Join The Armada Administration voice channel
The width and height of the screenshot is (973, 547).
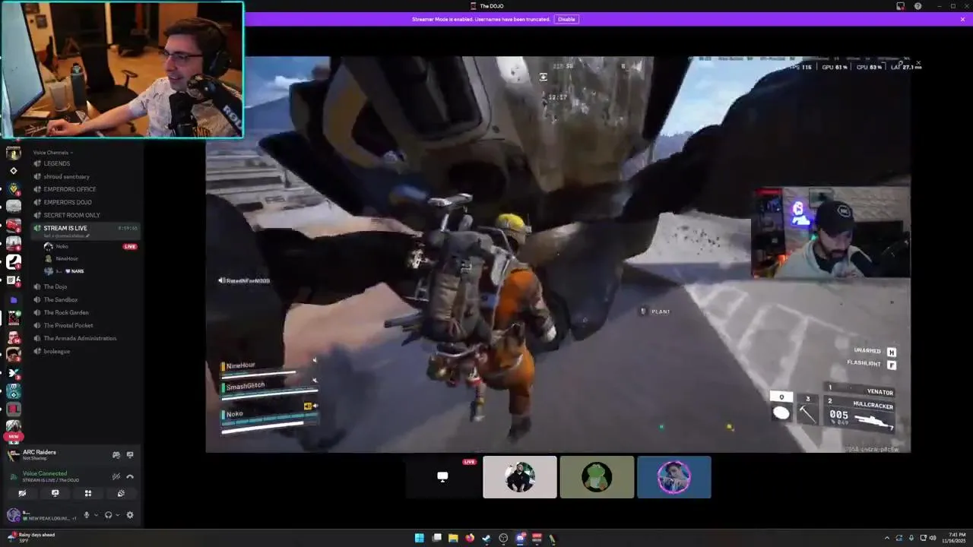pos(80,338)
